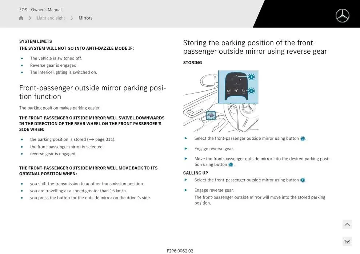360x254 pixels.
Task: Follow the "page 311" cross-reference link
Action: [105, 139]
